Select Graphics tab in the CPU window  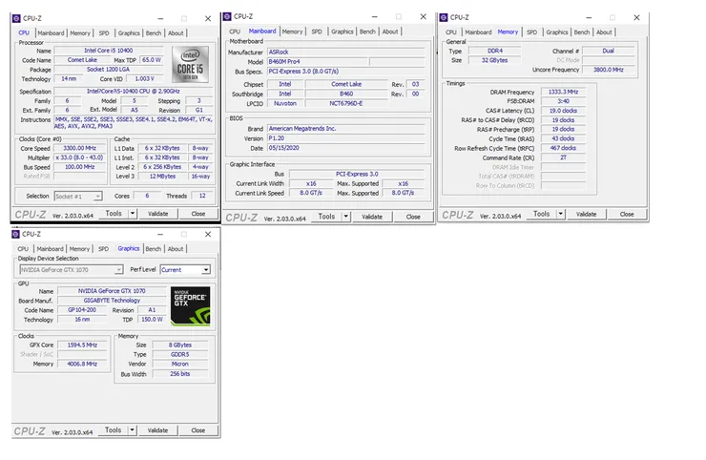coord(129,33)
